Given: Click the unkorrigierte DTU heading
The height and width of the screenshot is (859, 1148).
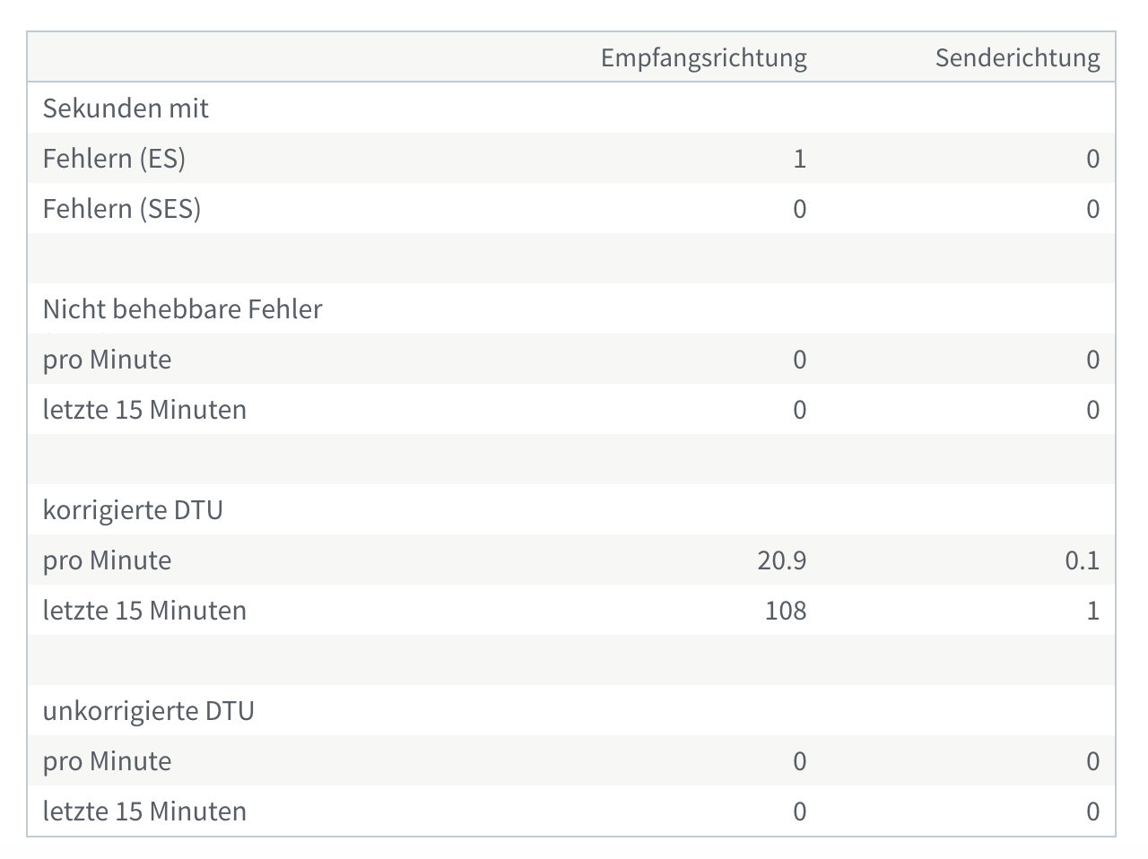Looking at the screenshot, I should pos(149,711).
